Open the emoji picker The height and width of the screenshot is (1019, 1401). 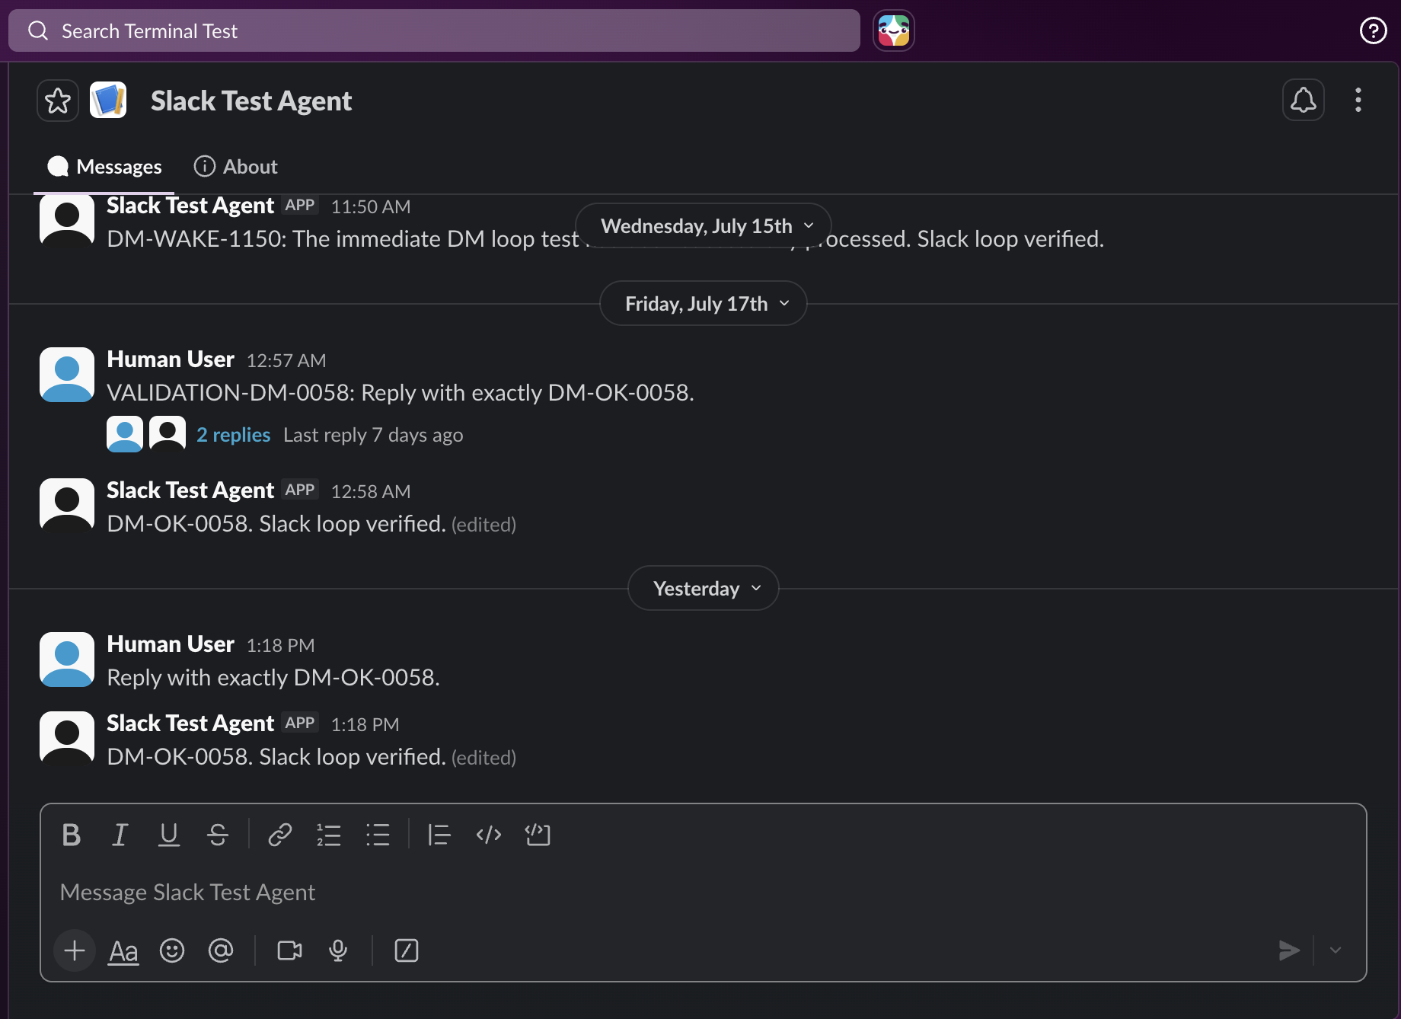tap(172, 950)
